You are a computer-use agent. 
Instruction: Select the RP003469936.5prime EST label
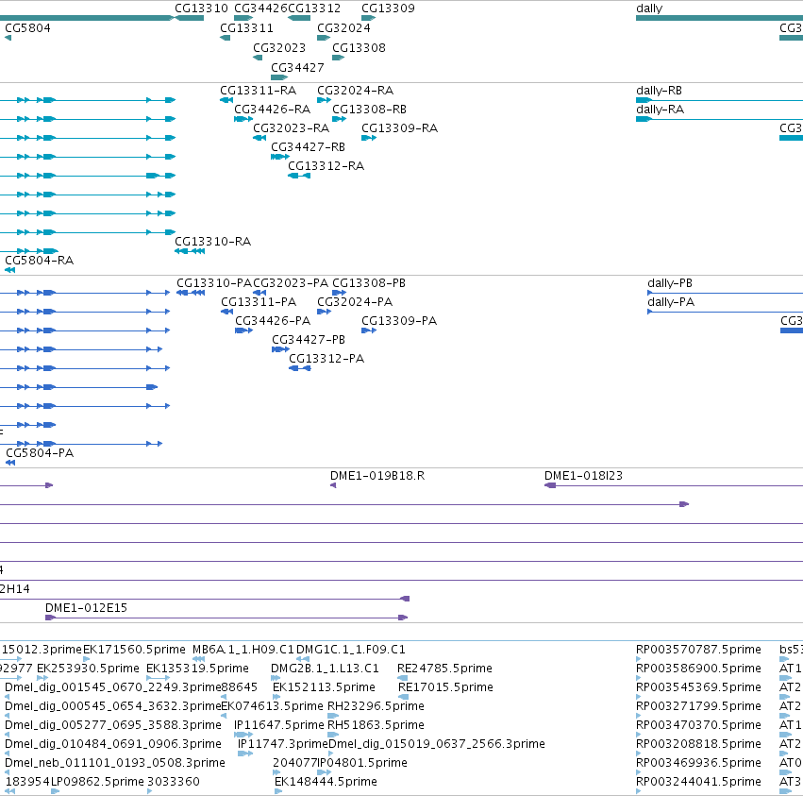[x=698, y=763]
